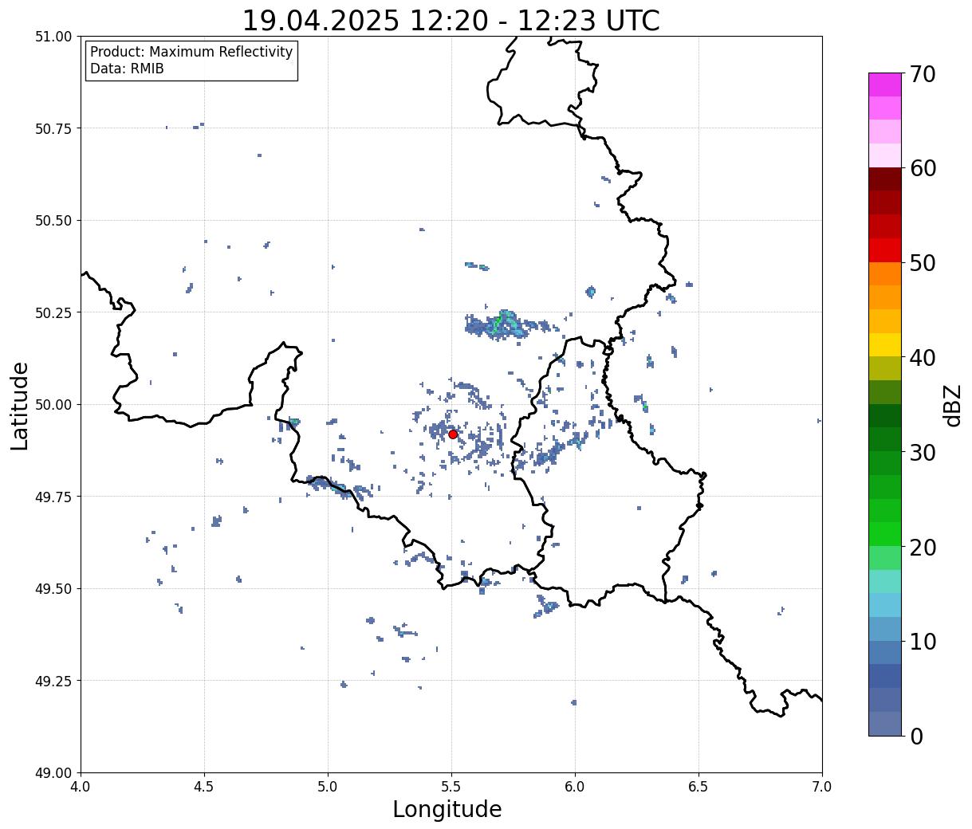972x829 pixels.
Task: Select the "Data: RMIB" text in the legend box
Action: click(x=127, y=69)
